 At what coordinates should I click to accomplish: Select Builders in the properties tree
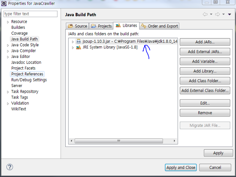click(18, 27)
